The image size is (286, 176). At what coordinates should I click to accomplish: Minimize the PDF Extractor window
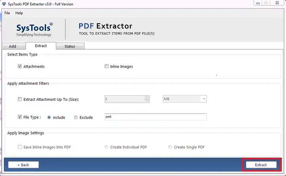point(258,3)
